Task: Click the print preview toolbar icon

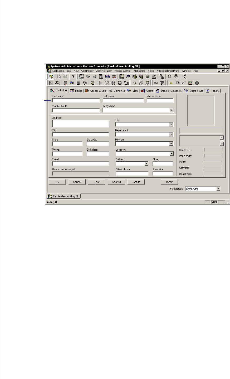Action: pyautogui.click(x=59, y=76)
